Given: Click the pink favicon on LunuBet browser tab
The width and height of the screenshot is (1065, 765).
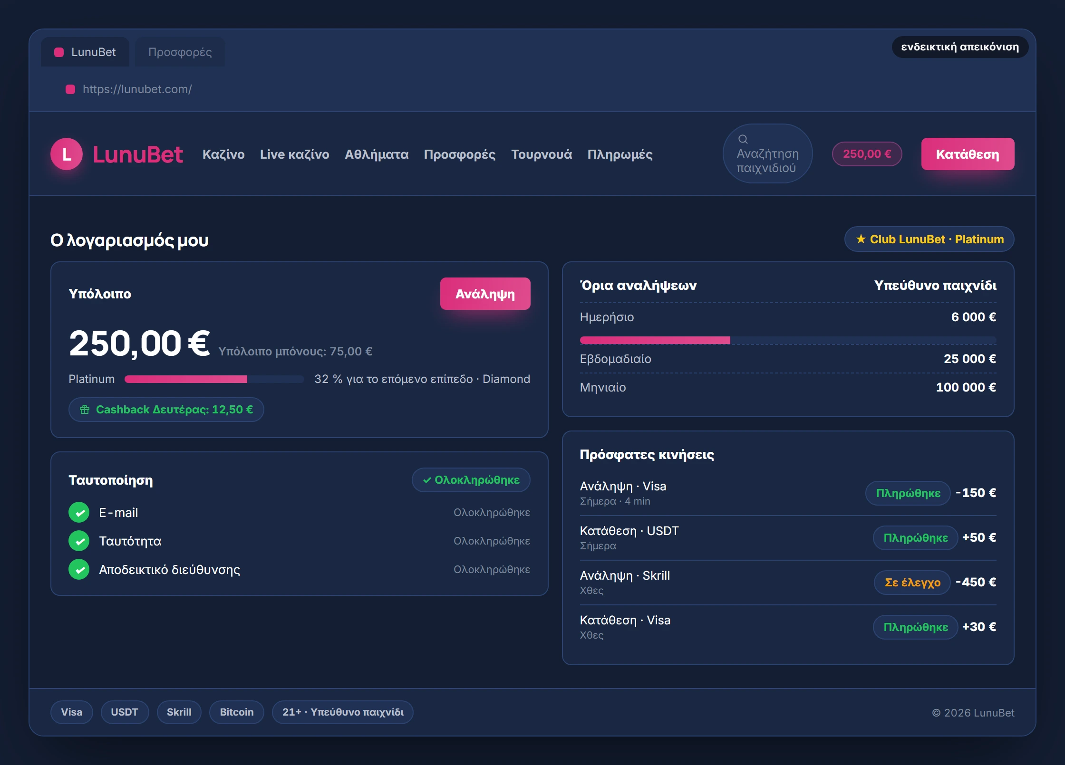Looking at the screenshot, I should pos(59,52).
